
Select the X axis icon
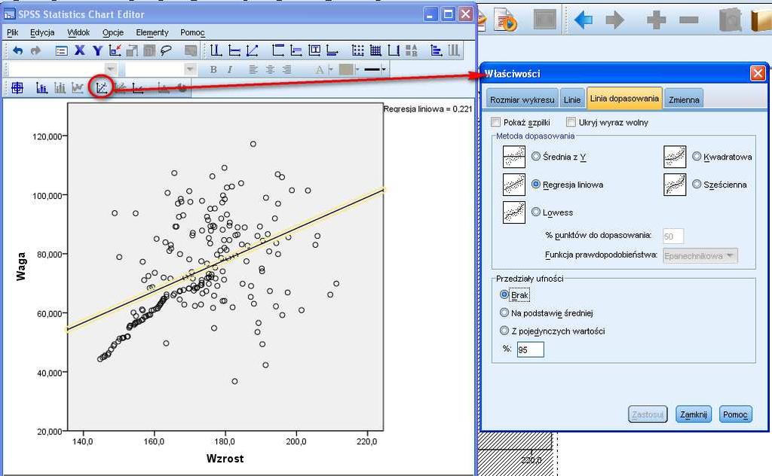pyautogui.click(x=79, y=50)
